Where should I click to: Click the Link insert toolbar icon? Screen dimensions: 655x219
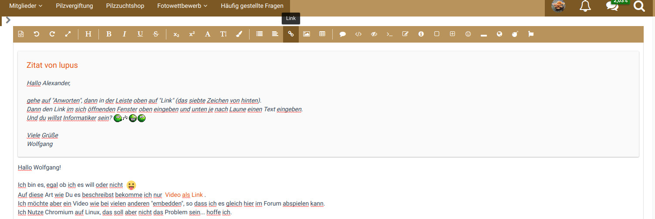coord(291,34)
